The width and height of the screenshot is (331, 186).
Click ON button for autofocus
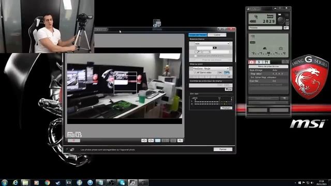click(220, 72)
